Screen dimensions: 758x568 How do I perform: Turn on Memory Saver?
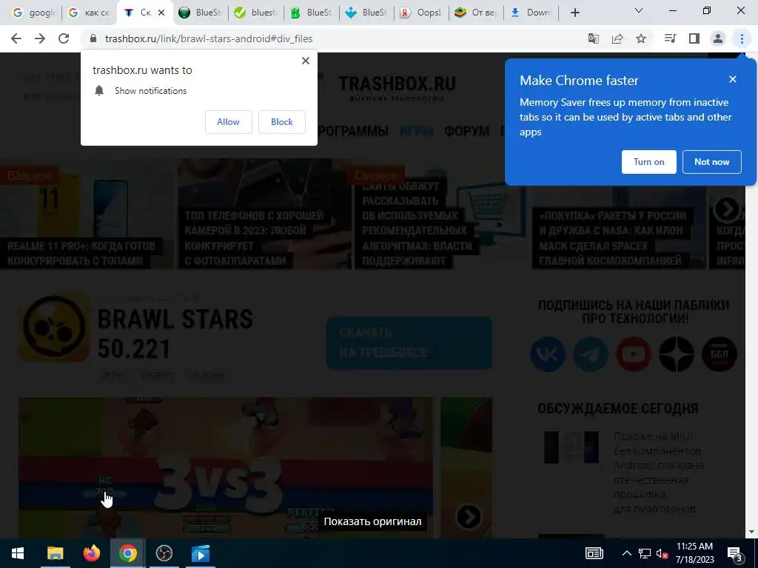click(648, 162)
